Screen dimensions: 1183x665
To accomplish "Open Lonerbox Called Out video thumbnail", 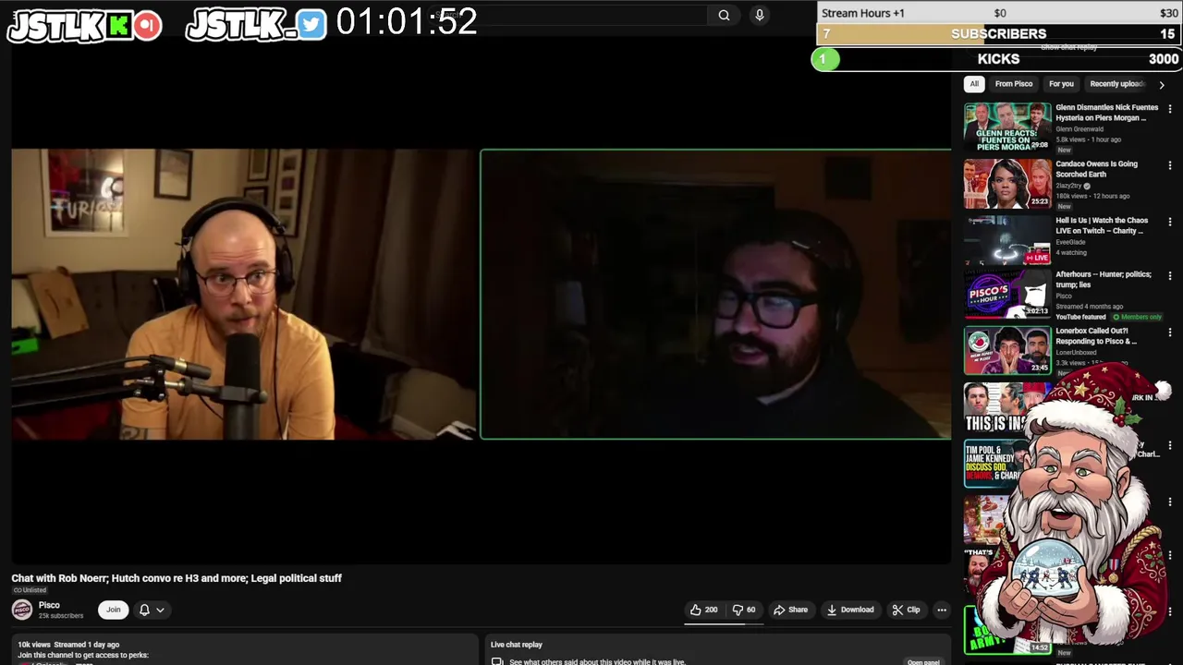I will [1007, 351].
